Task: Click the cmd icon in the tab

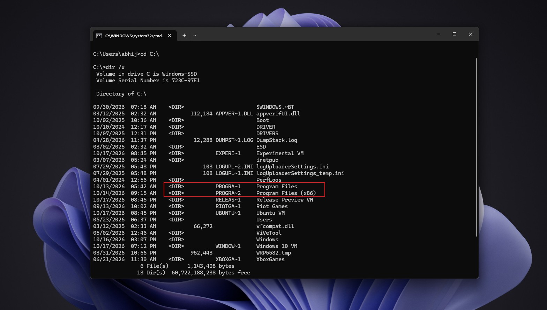Action: [x=99, y=36]
